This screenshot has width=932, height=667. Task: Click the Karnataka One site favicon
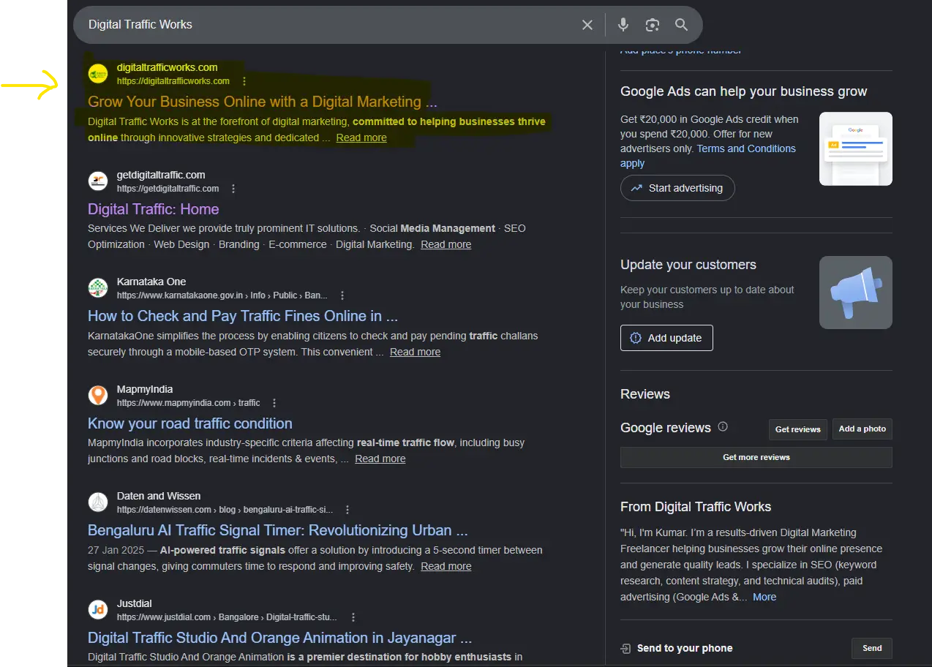[98, 288]
